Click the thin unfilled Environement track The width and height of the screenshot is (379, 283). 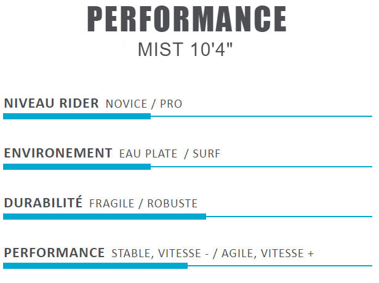(261, 166)
